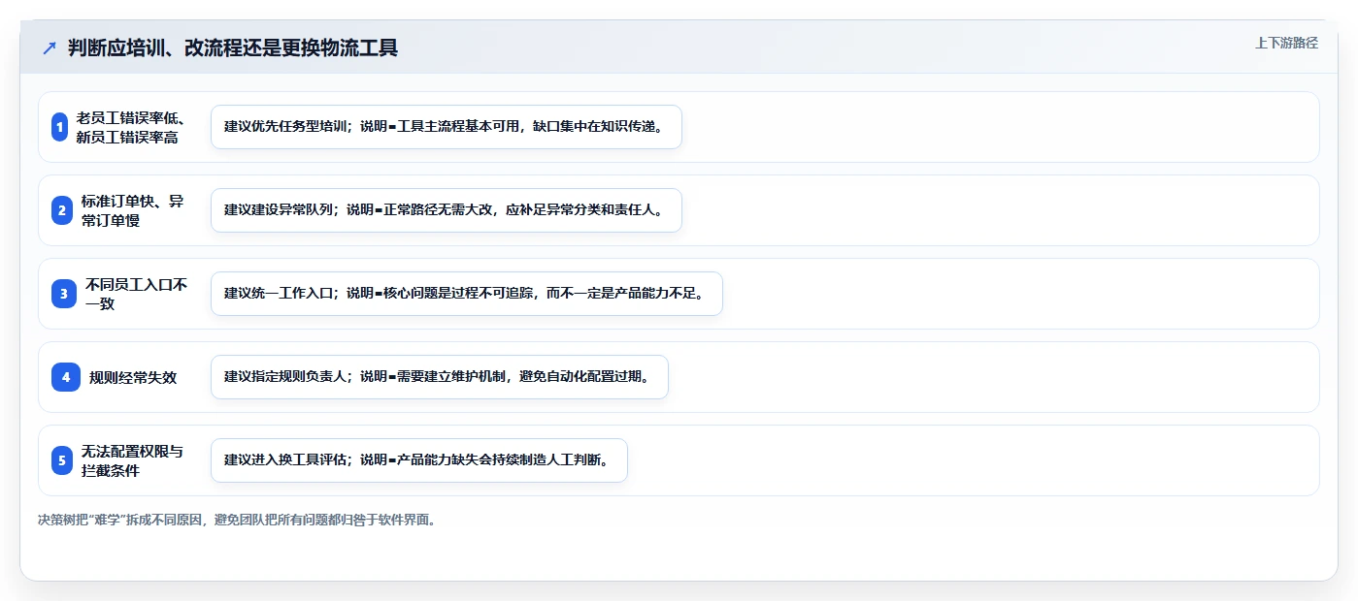Click the 建议优先任务型培训 recommendation box
The width and height of the screenshot is (1358, 601).
(x=447, y=127)
